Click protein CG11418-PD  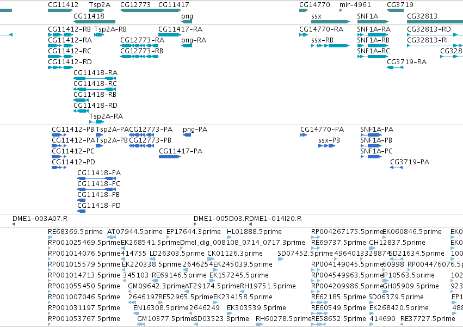(99, 206)
